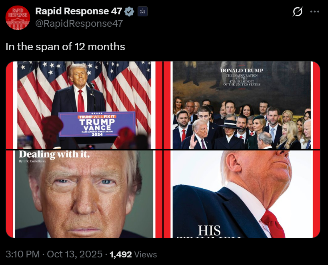The width and height of the screenshot is (328, 265).
Task: Open the three-dot more options menu
Action: tap(315, 12)
